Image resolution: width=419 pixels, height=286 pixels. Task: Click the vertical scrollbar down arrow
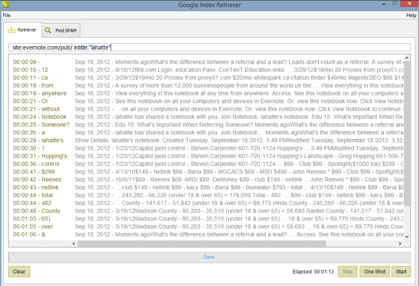point(407,237)
